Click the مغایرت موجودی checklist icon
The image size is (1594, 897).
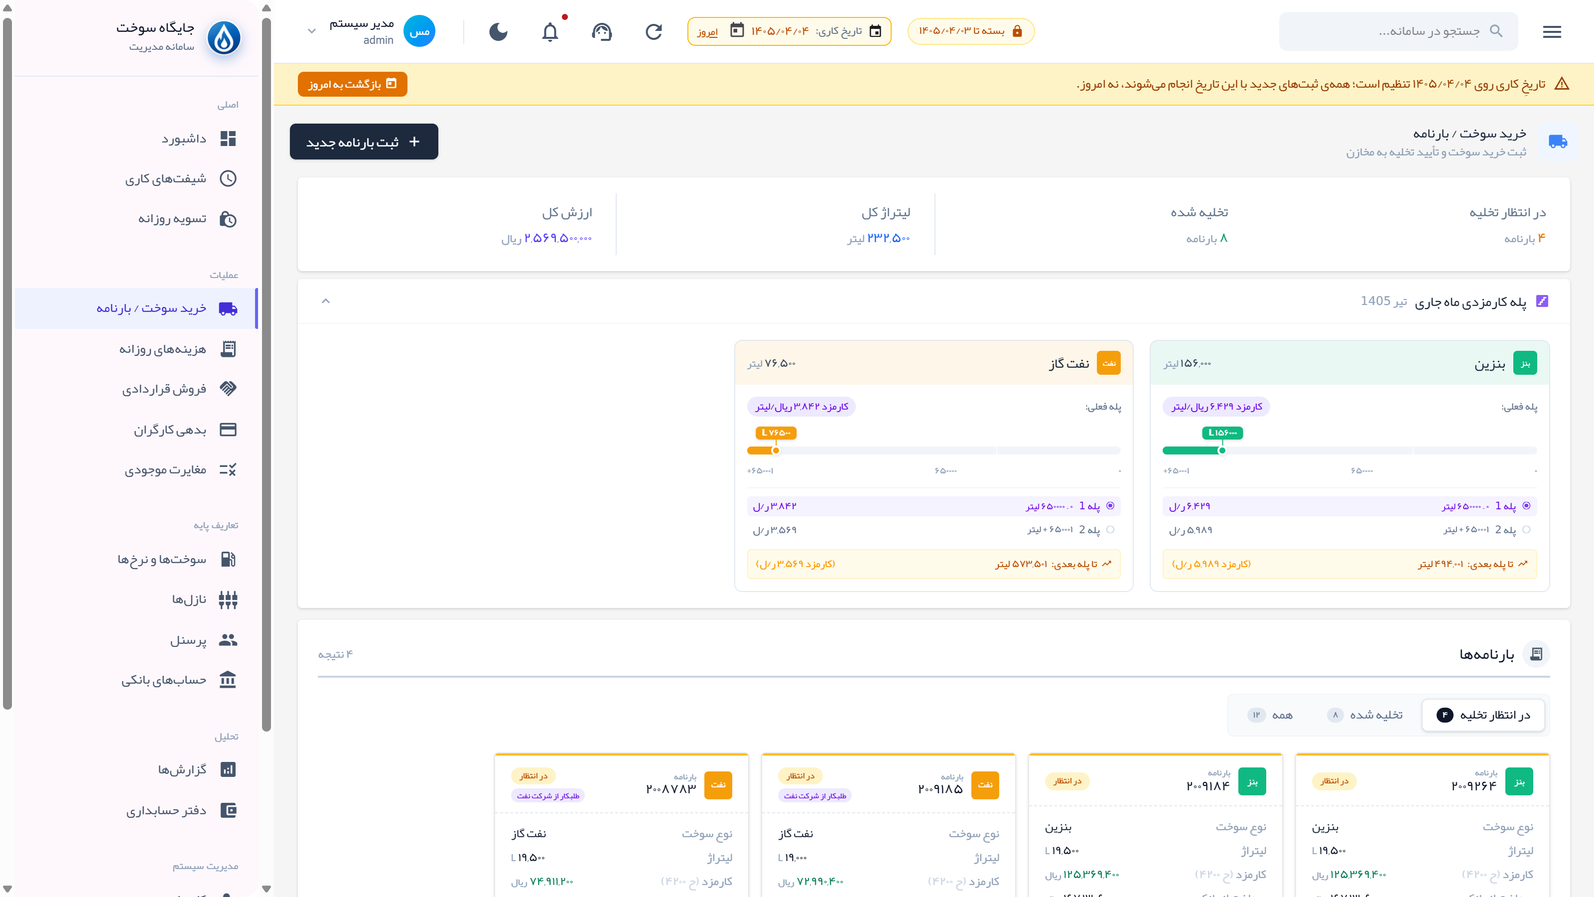tap(228, 470)
